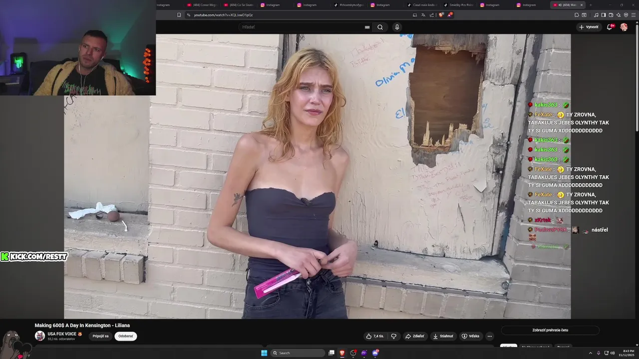Click the system tray microphone icon
Viewport: 639px width, 359px height.
pyautogui.click(x=599, y=353)
